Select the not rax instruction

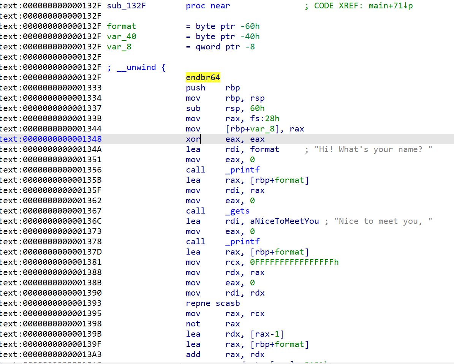[x=213, y=324]
